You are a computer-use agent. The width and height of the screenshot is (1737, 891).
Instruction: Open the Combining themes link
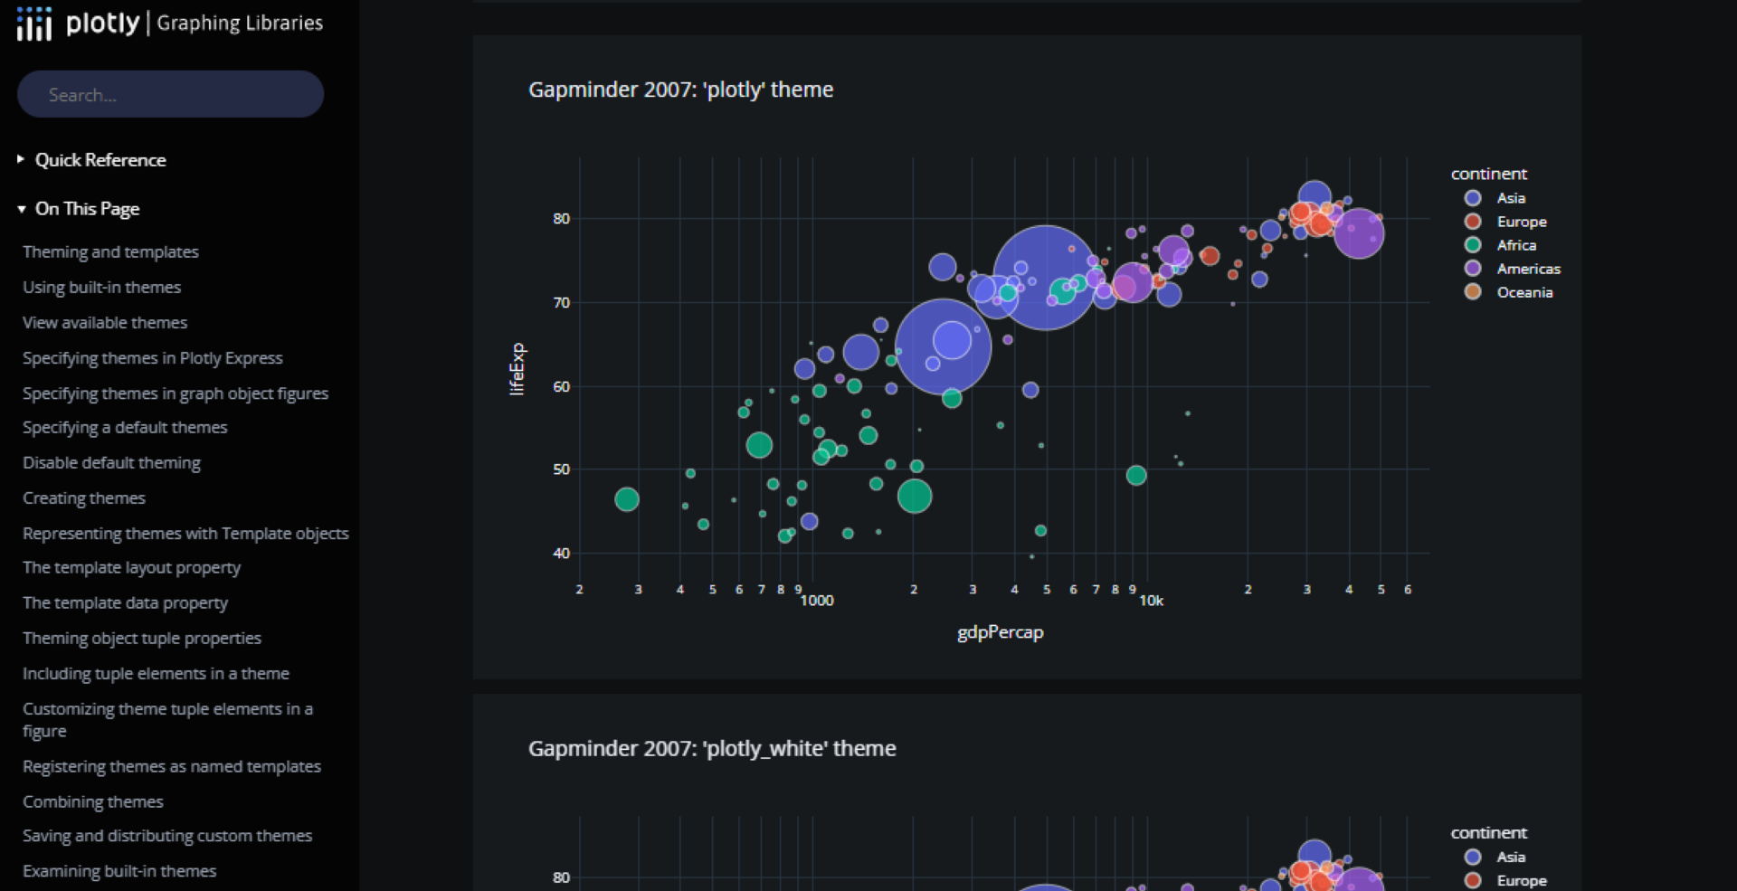point(92,801)
